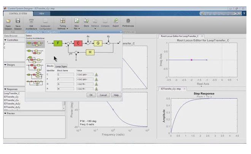Screen dimensions: 251x154
Task: Select IOTransfer_r2y in Responses list
Action: coord(11,97)
